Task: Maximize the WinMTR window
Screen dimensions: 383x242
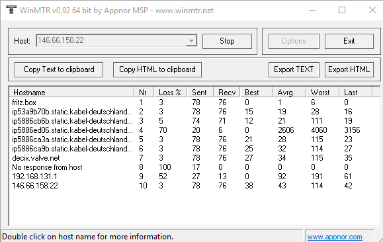Action: tap(342, 10)
